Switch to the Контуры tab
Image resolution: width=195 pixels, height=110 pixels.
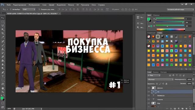164,72
